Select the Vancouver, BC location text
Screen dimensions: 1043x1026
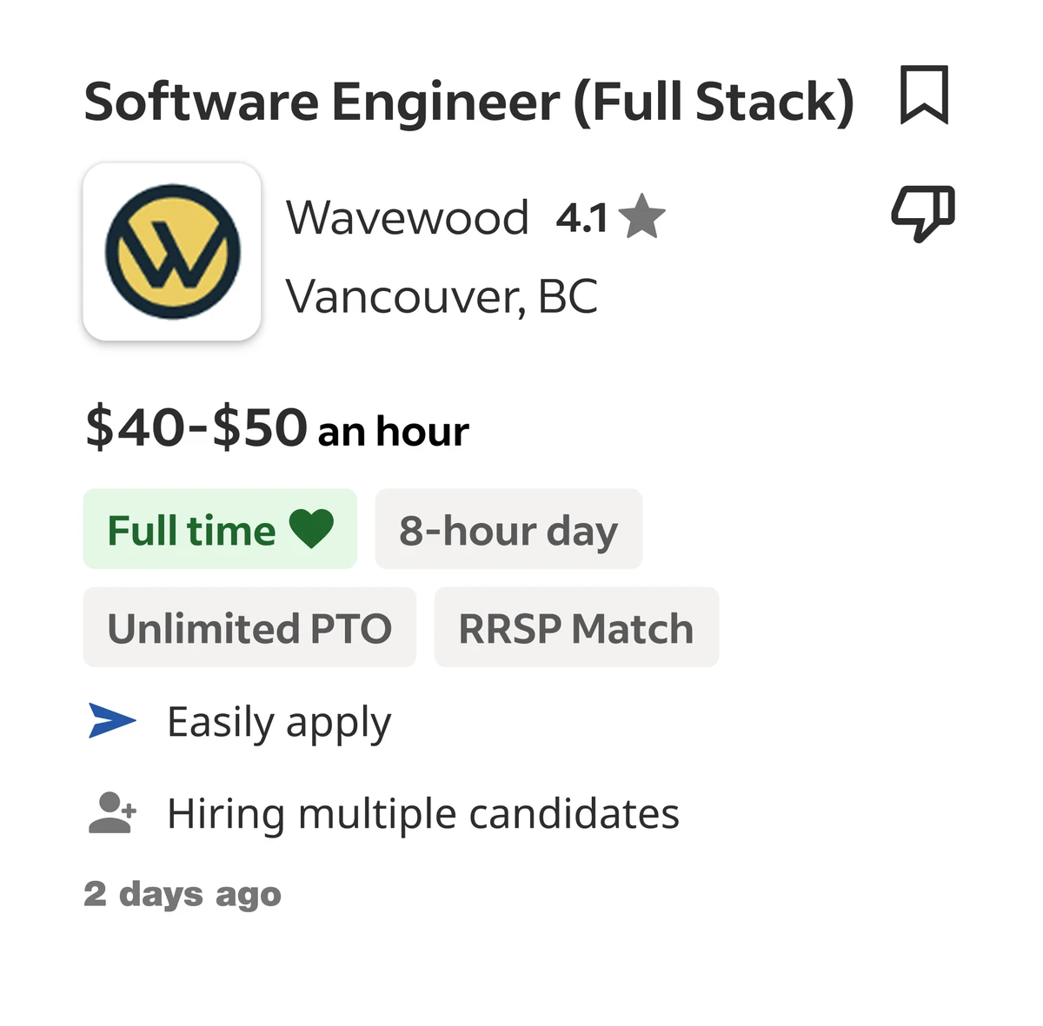(x=442, y=297)
